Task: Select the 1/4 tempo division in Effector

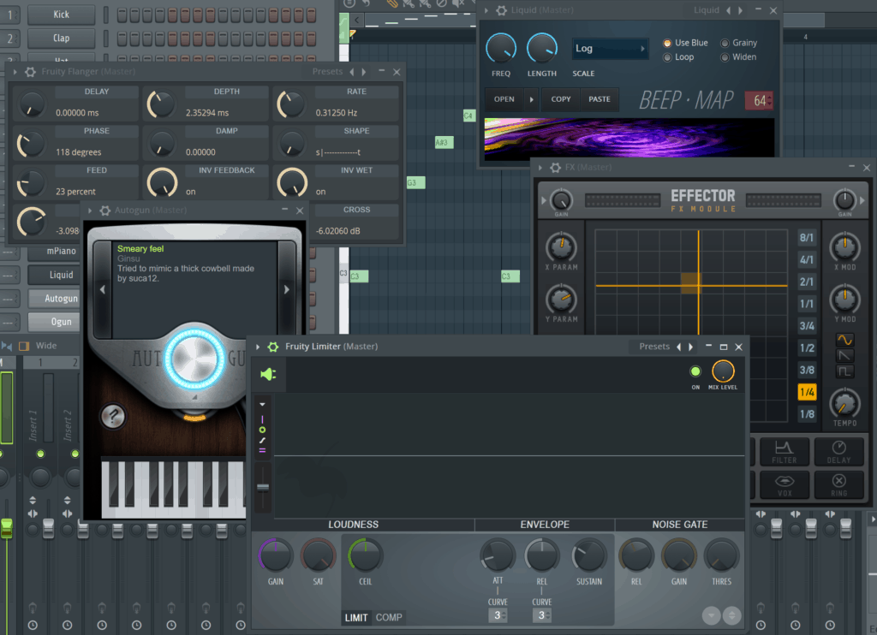Action: [x=807, y=392]
